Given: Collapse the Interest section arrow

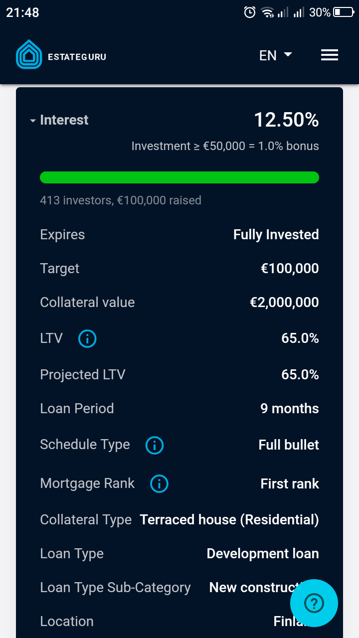Looking at the screenshot, I should [x=32, y=121].
